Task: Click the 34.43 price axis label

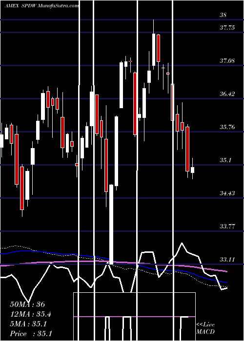Action: pos(227,193)
